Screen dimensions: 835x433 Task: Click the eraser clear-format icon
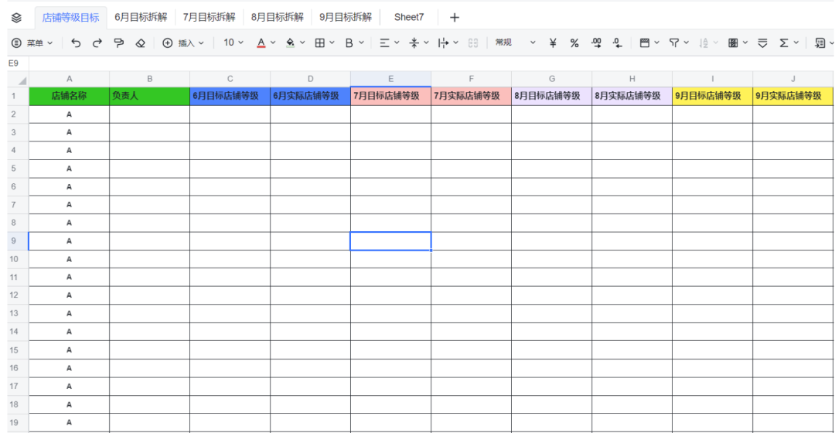(x=140, y=43)
